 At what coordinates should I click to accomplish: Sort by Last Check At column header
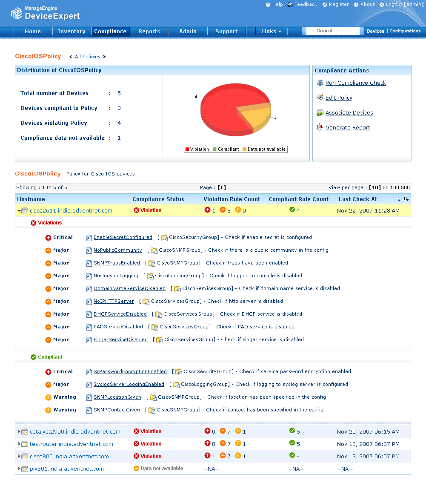(x=358, y=199)
